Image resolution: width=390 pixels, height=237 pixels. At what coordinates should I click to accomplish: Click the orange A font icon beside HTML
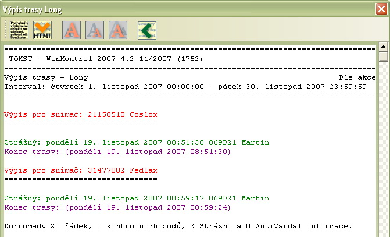coord(72,30)
